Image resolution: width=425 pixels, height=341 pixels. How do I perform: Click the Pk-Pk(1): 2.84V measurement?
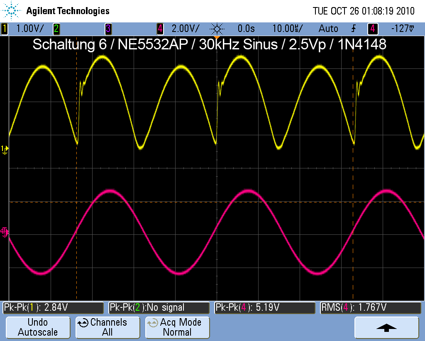point(53,308)
